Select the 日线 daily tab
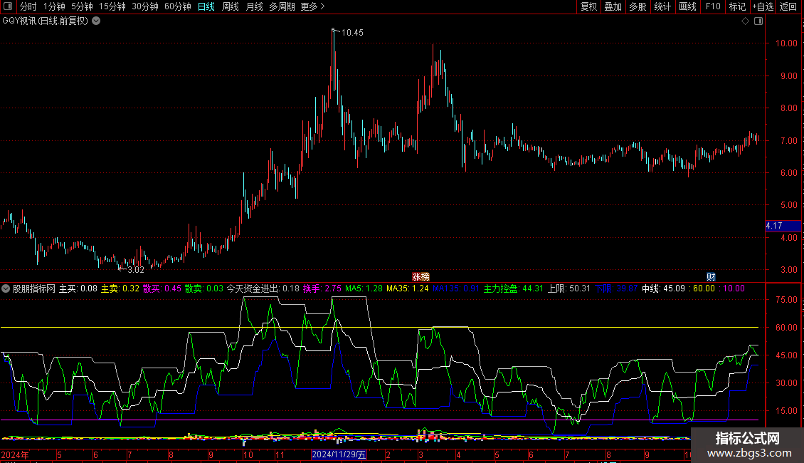Viewport: 804px width, 463px height. 206,6
